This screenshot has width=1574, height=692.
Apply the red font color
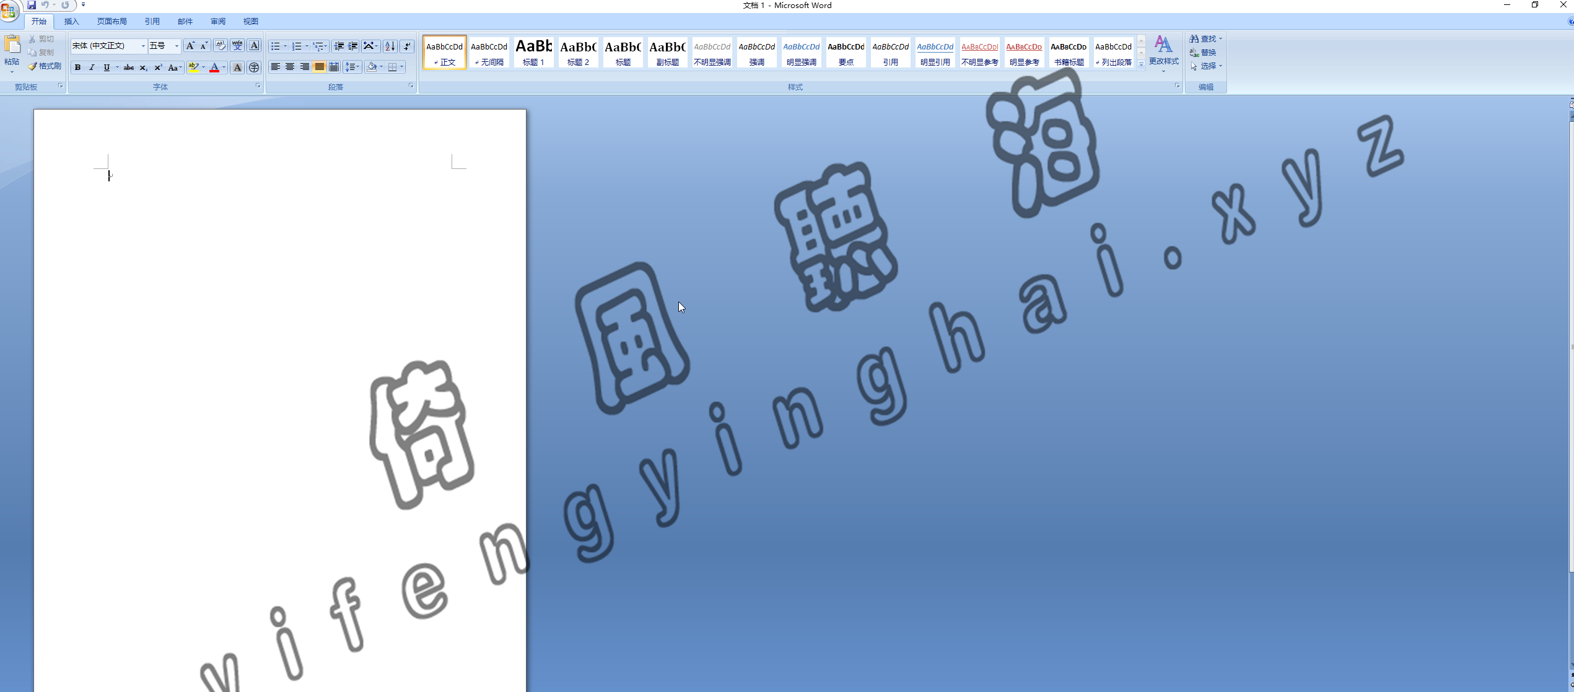214,67
